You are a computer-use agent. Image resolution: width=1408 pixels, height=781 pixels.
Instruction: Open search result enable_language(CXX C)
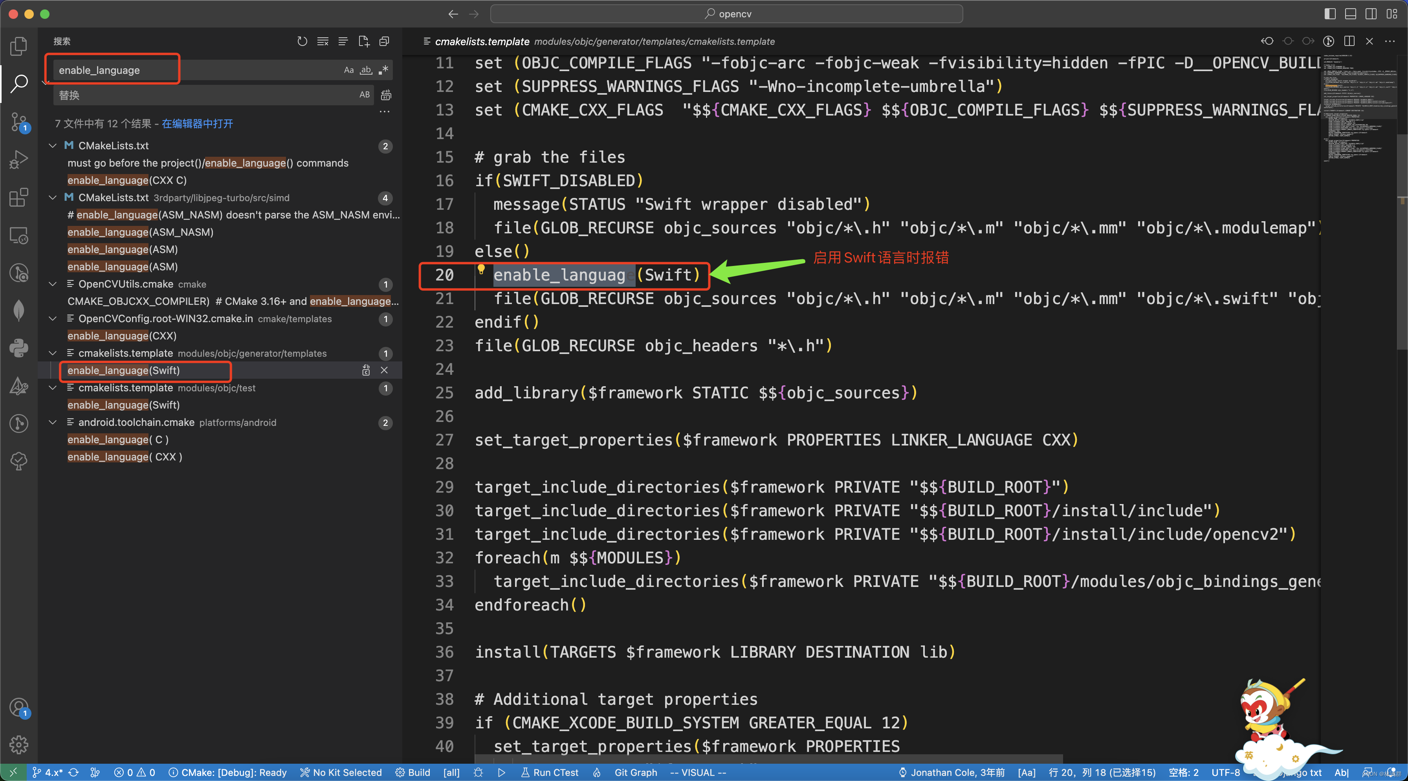(x=127, y=180)
